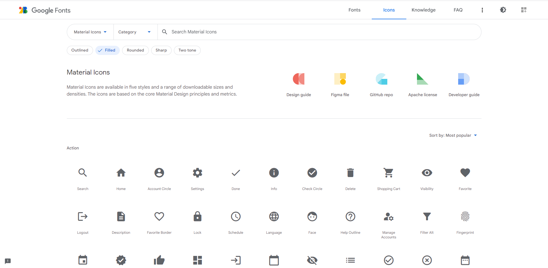Open the Design guide link

pos(299,85)
